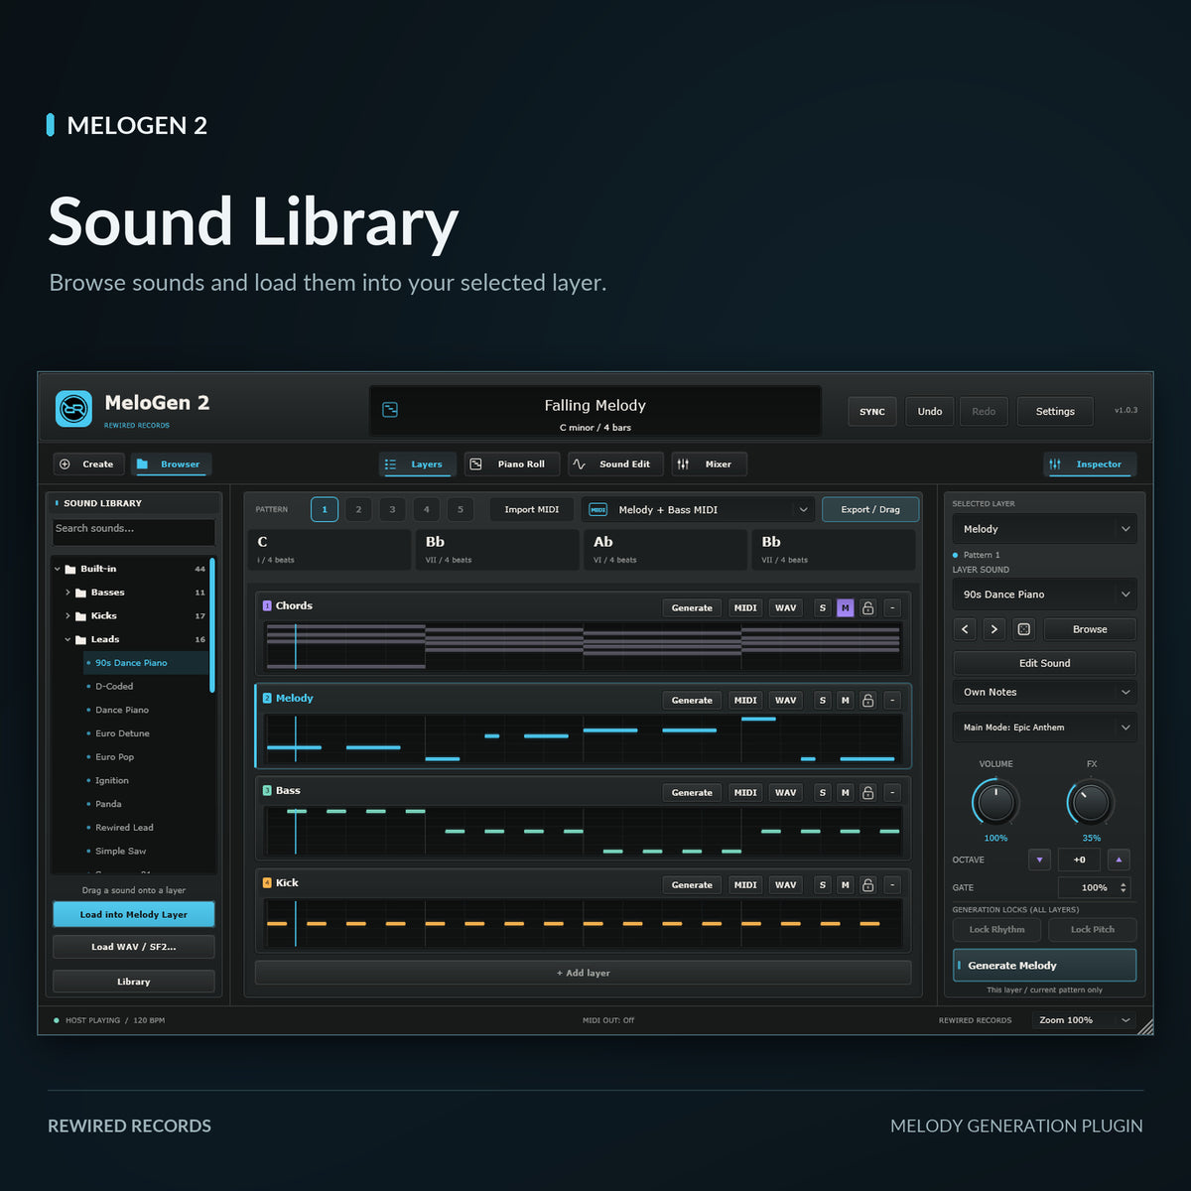Open Main Mode Epic Anthem dropdown

(x=1045, y=728)
